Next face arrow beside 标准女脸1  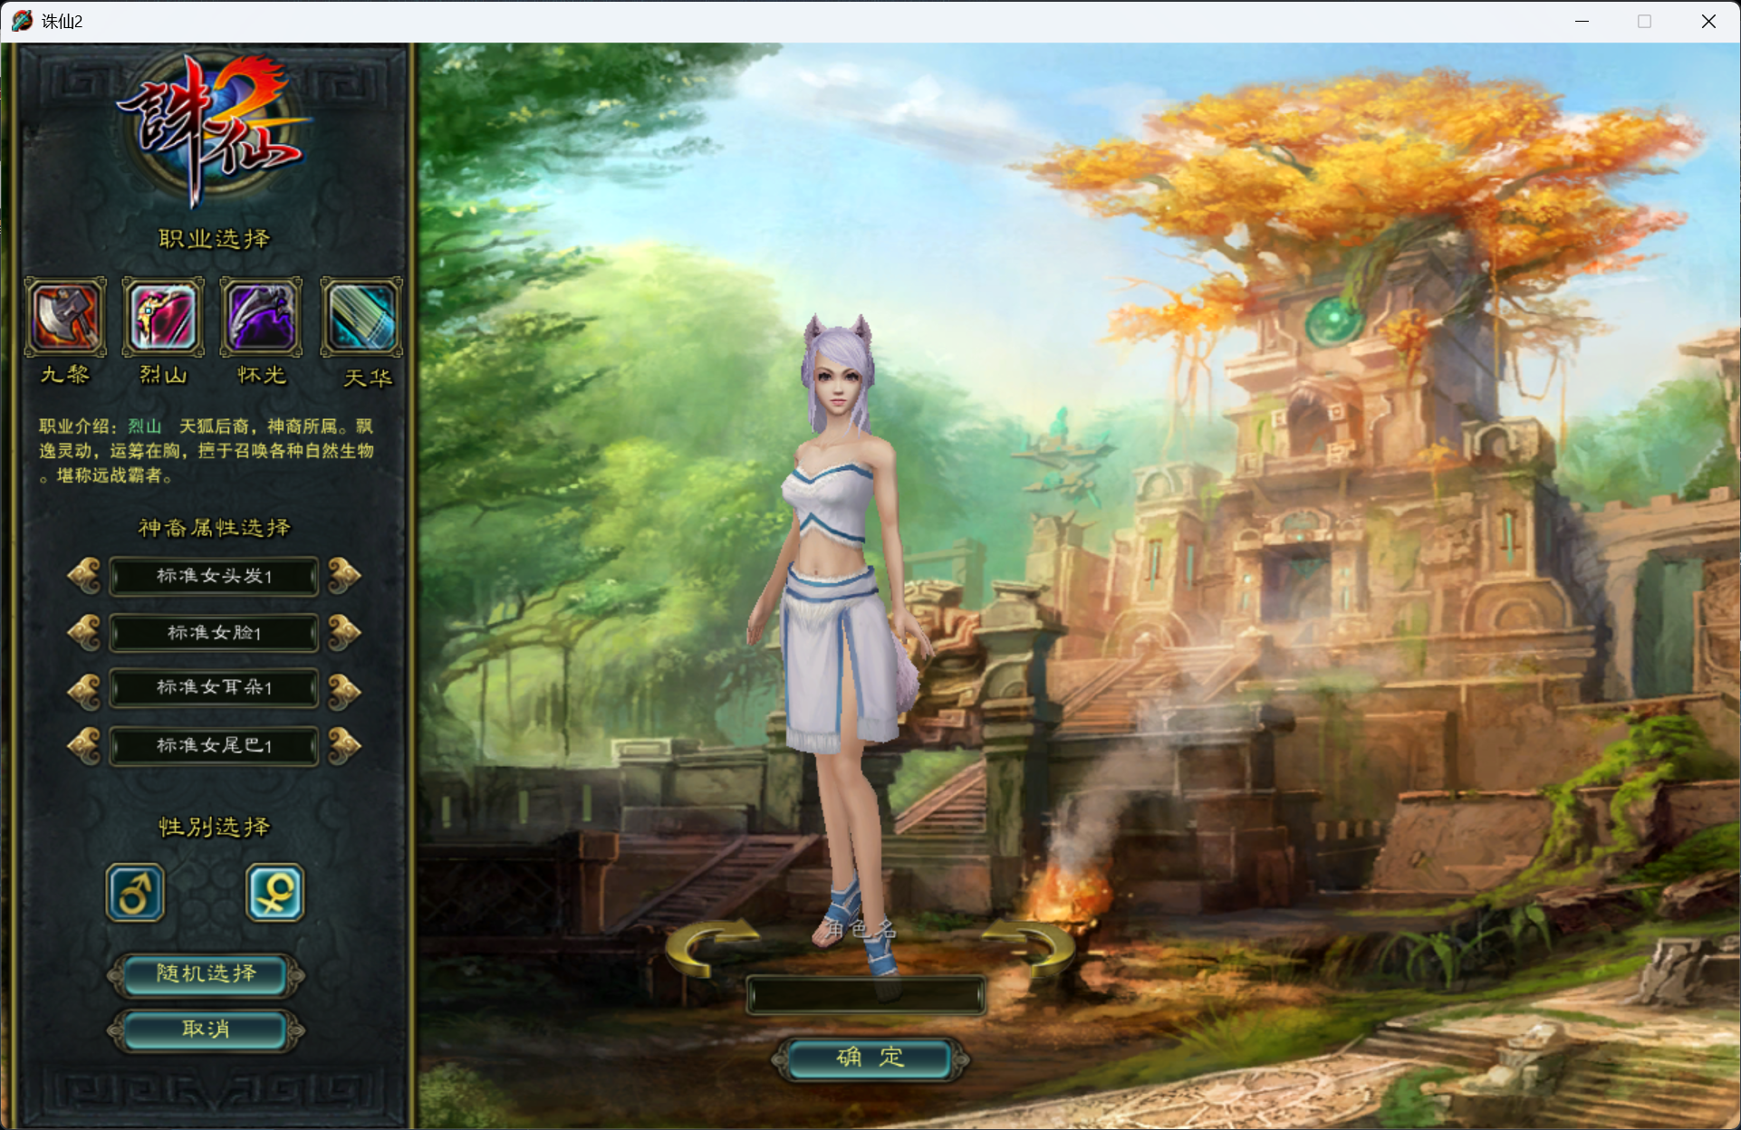[344, 632]
